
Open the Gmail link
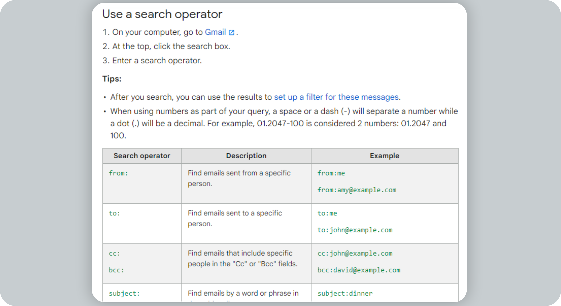point(216,32)
